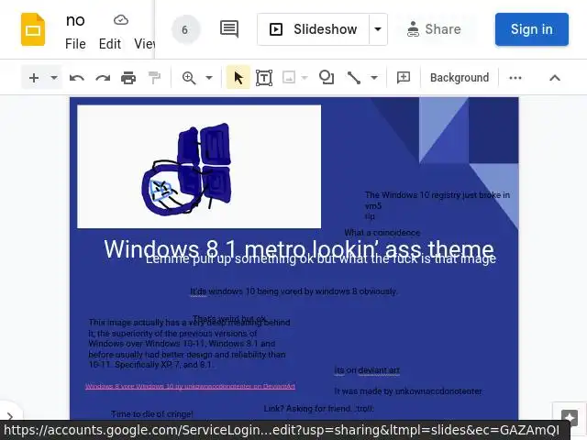This screenshot has width=587, height=440.
Task: Expand the Slideshow options arrow
Action: tap(378, 29)
